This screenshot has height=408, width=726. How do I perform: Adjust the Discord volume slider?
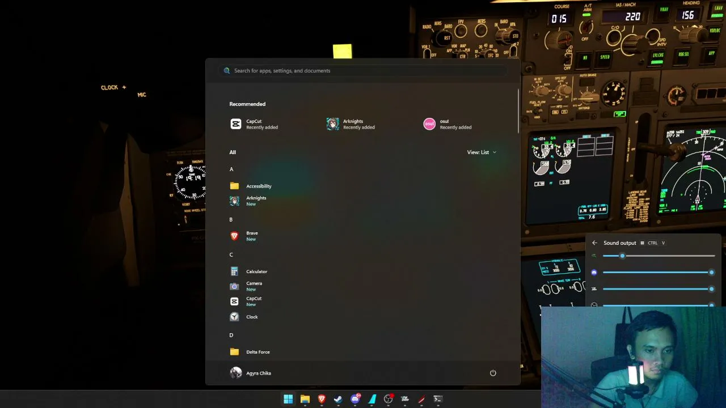click(659, 273)
